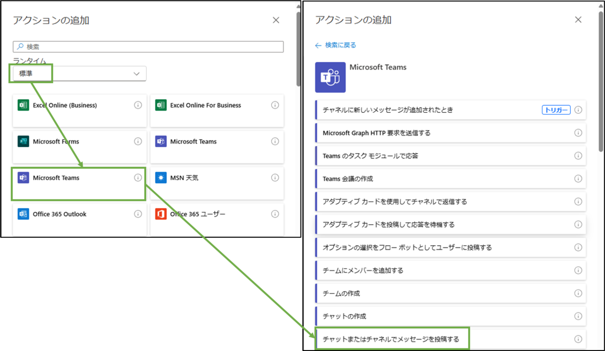Click the MSN 天気 card label
The height and width of the screenshot is (351, 605).
coord(185,178)
